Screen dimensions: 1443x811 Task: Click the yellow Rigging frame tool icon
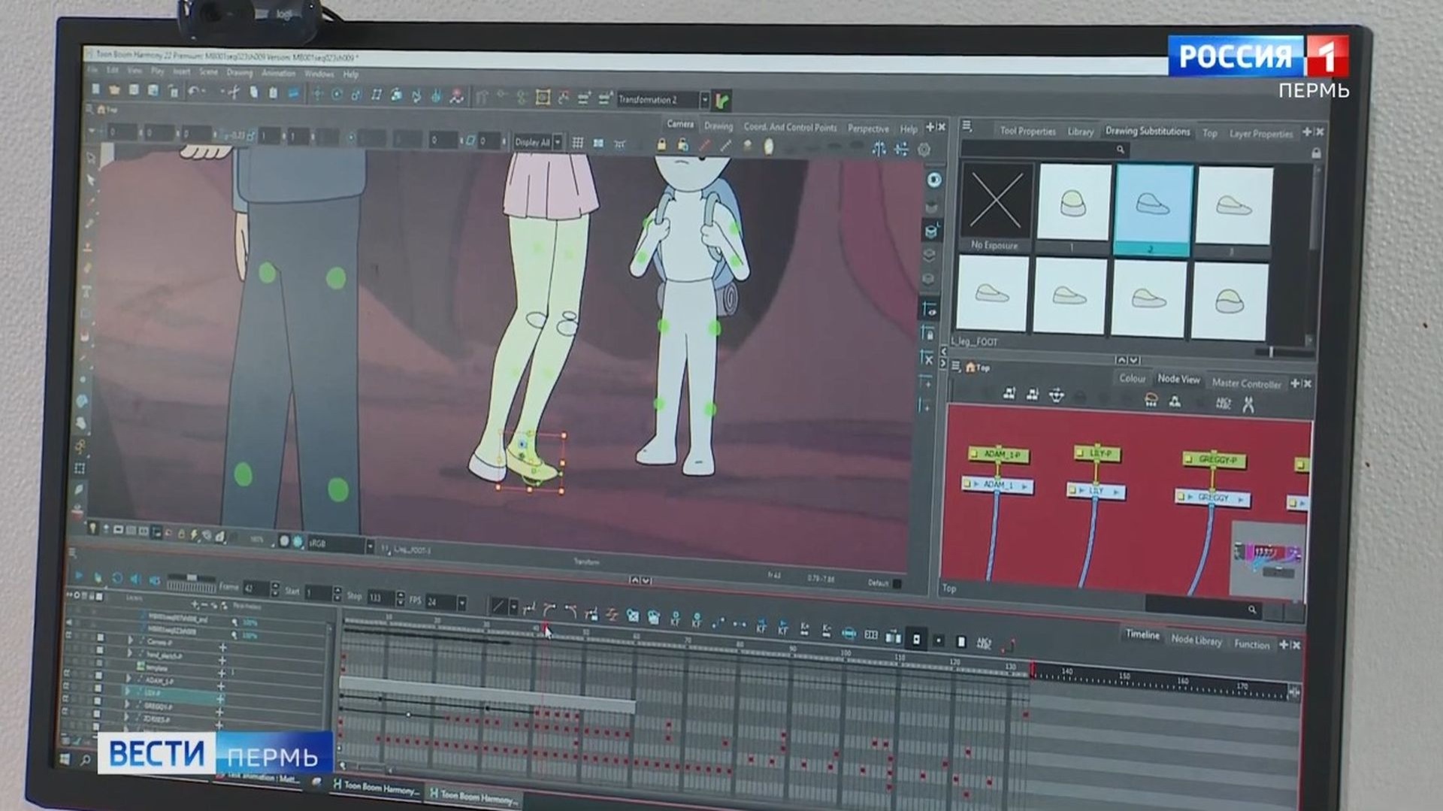click(543, 98)
